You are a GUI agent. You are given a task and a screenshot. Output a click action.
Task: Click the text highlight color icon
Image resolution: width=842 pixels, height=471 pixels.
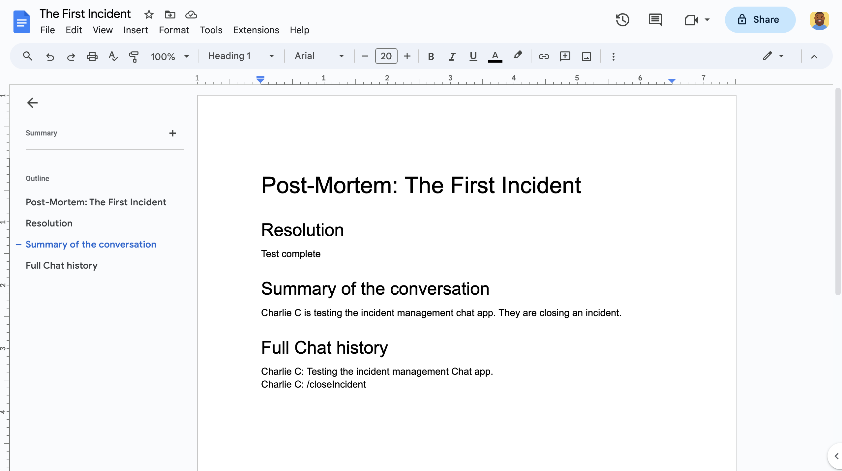click(x=518, y=56)
